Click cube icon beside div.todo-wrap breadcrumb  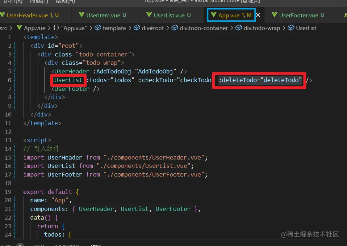click(x=239, y=27)
